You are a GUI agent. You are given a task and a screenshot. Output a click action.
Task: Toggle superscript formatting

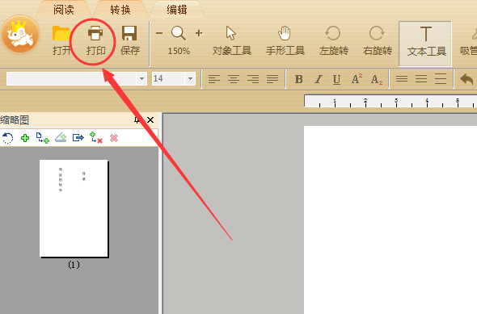357,79
